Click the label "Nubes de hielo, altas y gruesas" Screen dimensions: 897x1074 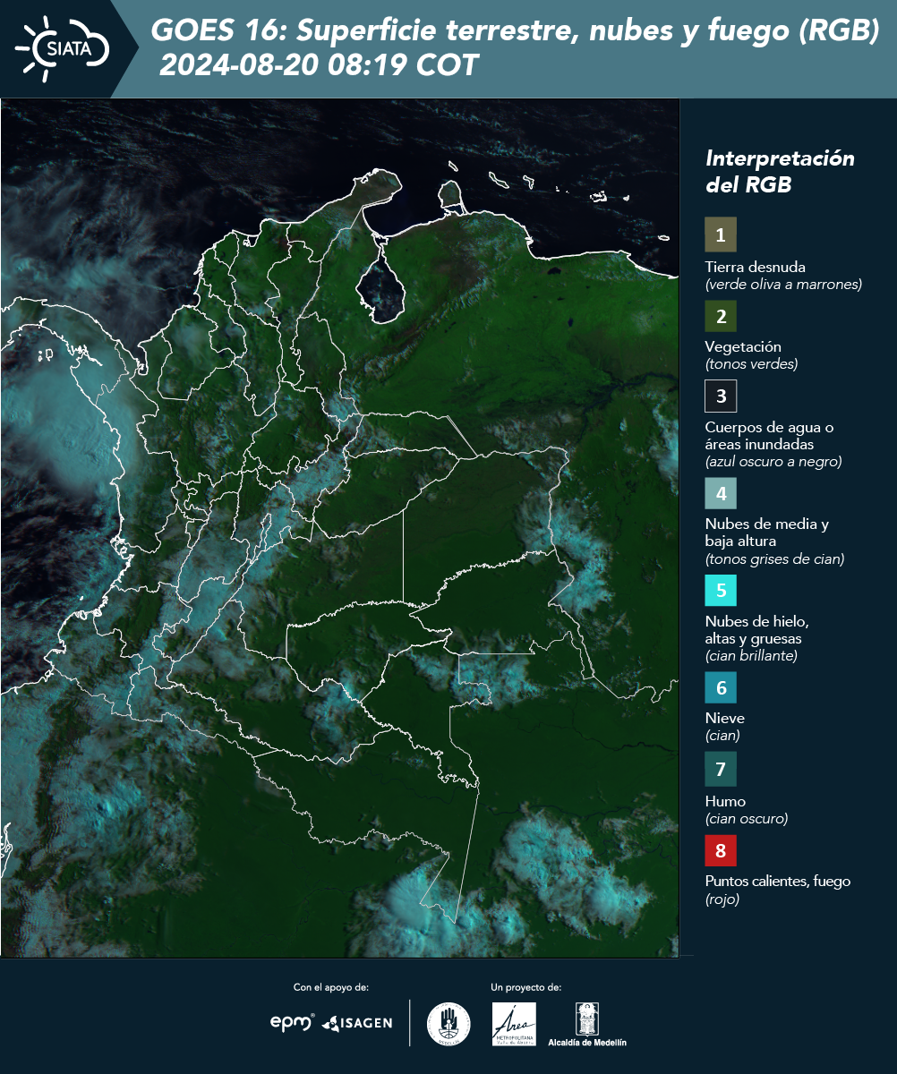(756, 630)
